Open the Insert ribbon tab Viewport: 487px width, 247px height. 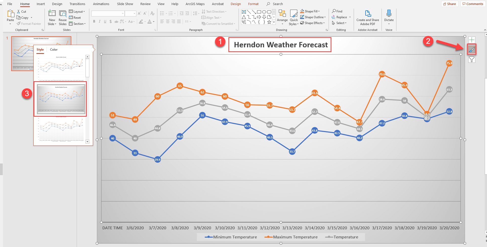point(40,4)
